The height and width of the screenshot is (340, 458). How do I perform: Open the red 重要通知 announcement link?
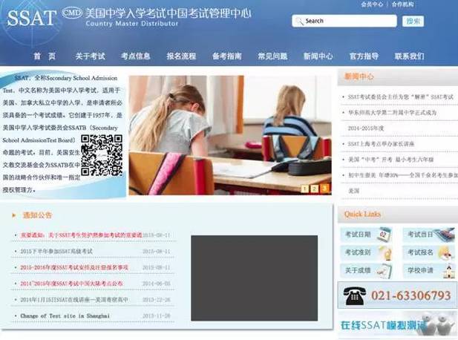pos(81,235)
